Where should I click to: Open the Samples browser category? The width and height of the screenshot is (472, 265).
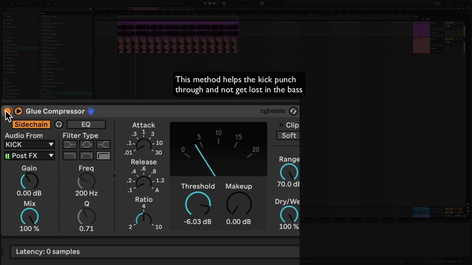tap(10, 66)
